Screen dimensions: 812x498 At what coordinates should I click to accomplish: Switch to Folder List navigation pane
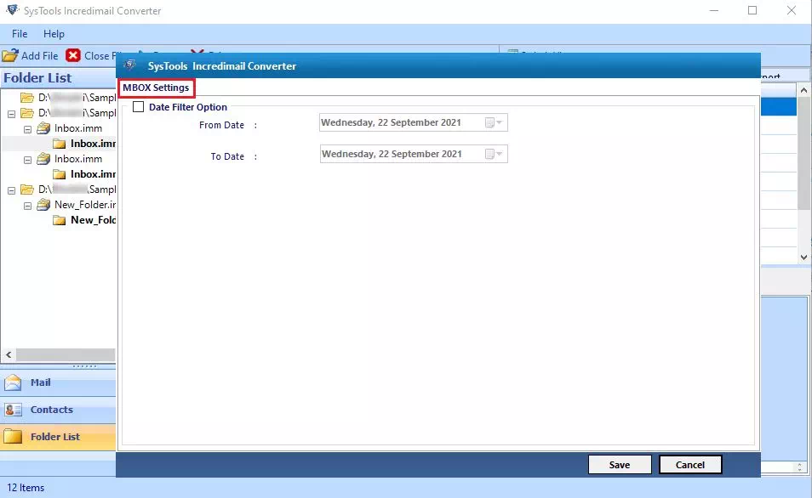(58, 437)
